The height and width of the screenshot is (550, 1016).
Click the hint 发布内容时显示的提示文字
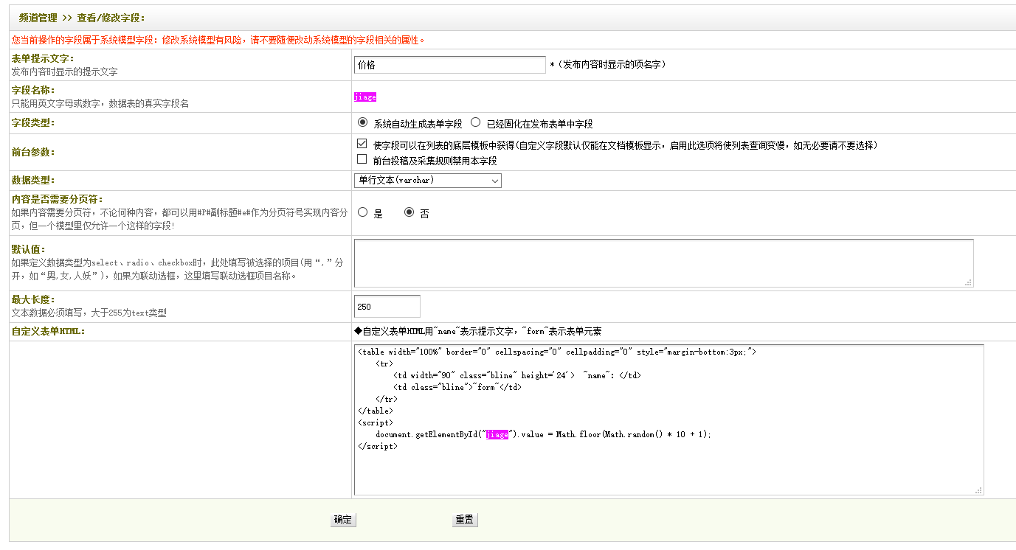click(65, 72)
